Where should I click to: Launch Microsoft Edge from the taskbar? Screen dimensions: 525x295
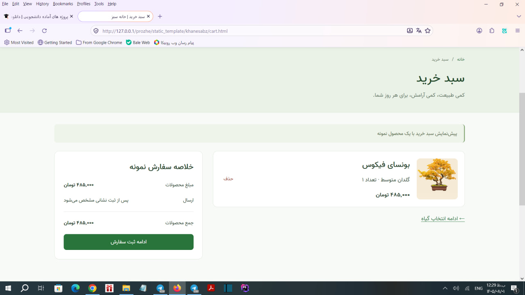75,288
